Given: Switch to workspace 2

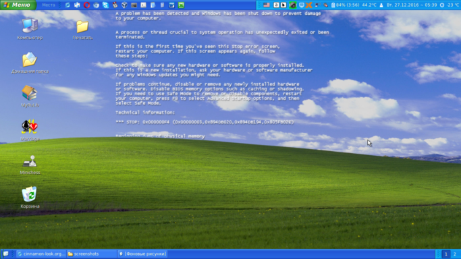Looking at the screenshot, I should pyautogui.click(x=455, y=254).
